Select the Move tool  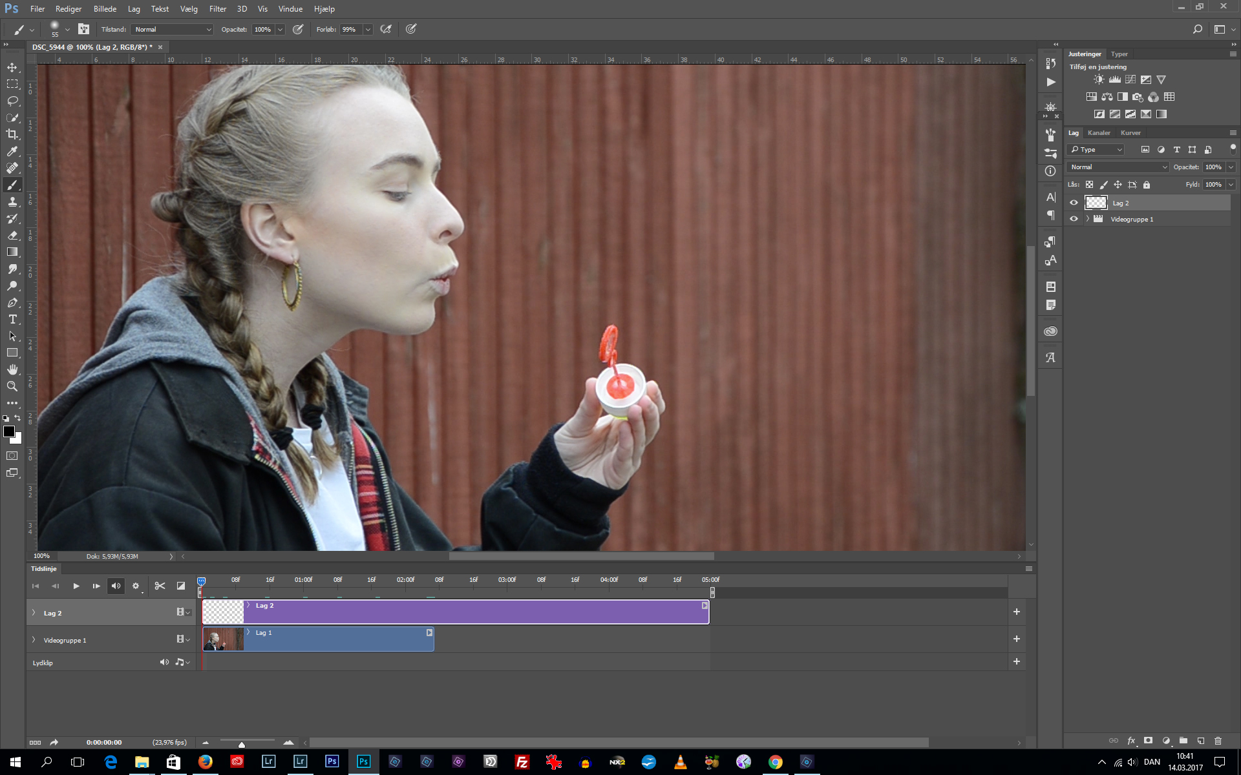[12, 67]
